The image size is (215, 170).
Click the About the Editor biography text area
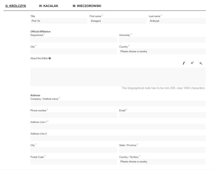tap(118, 77)
